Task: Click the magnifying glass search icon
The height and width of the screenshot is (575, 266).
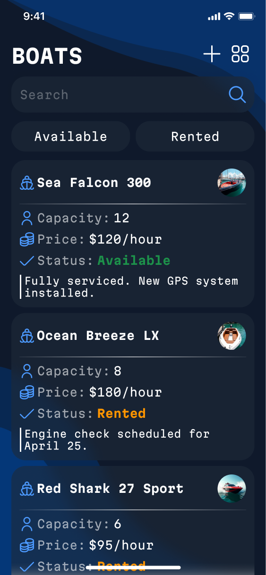Action: [x=237, y=94]
